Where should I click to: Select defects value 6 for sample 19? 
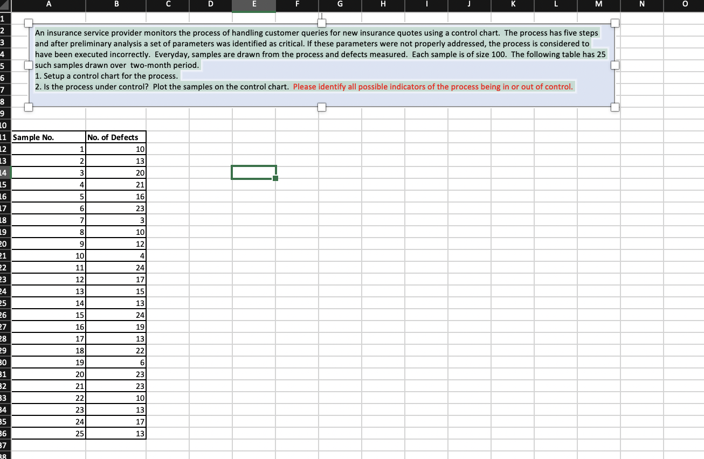click(x=116, y=363)
